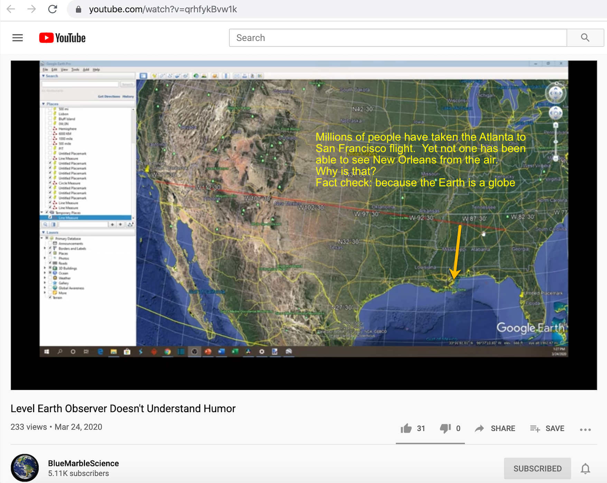Click the video title text
Image resolution: width=607 pixels, height=483 pixels.
(123, 408)
